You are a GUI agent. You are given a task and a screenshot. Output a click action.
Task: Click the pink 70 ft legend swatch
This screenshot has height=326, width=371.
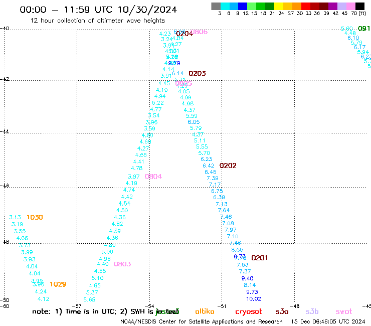point(351,6)
